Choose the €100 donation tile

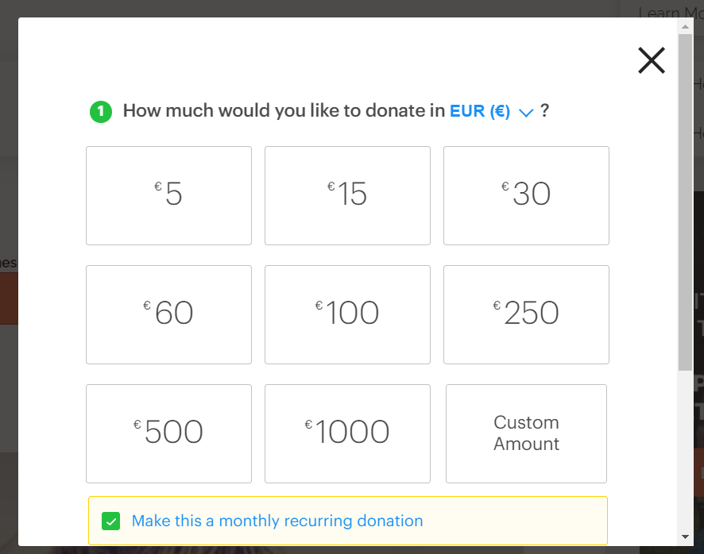[347, 314]
